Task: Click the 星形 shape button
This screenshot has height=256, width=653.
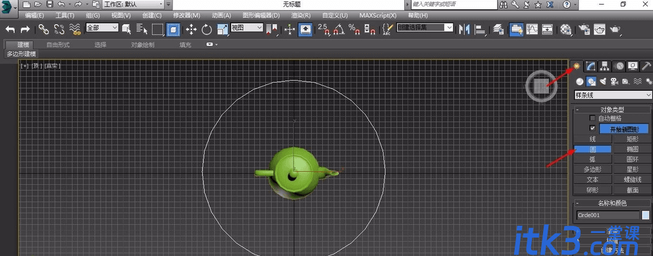Action: point(632,169)
